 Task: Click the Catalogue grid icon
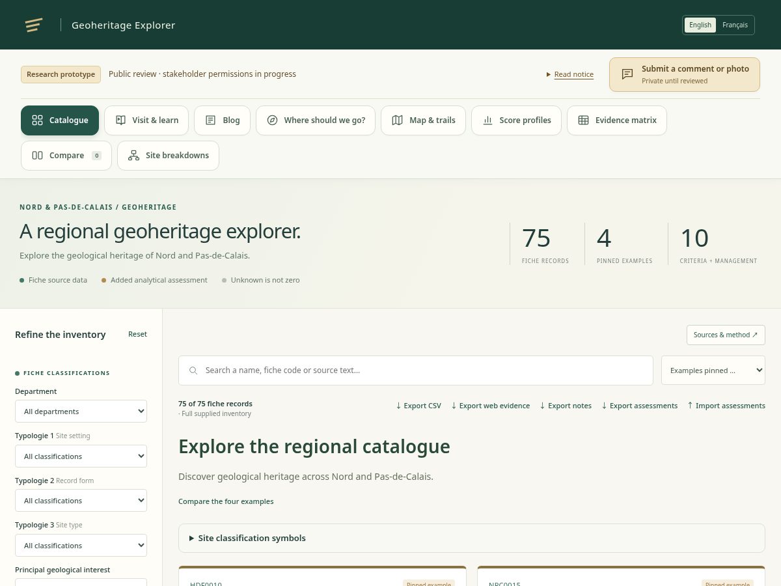pyautogui.click(x=37, y=120)
